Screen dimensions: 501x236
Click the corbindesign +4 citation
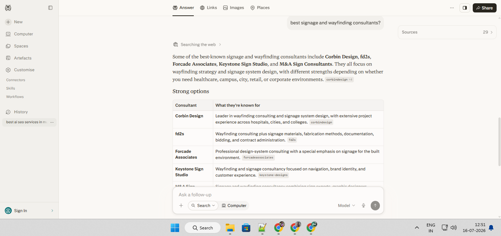point(339,79)
